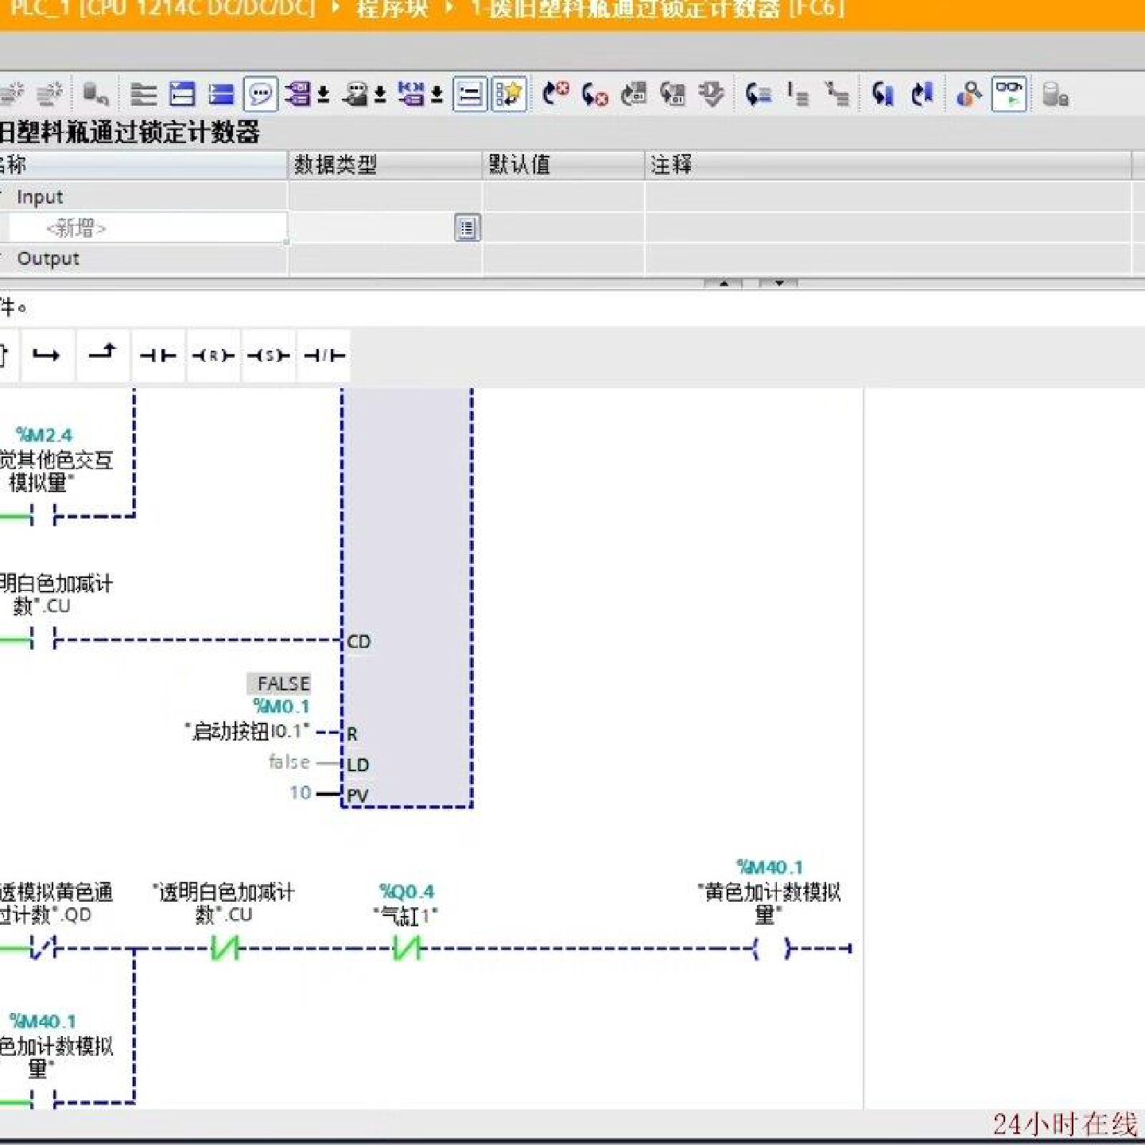Click the tag information display icon
Image resolution: width=1145 pixels, height=1145 pixels.
point(355,95)
